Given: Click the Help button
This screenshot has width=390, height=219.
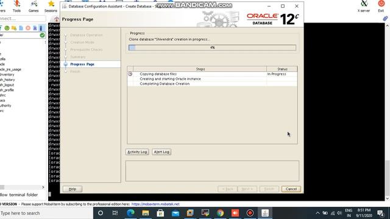Looking at the screenshot, I should (73, 189).
